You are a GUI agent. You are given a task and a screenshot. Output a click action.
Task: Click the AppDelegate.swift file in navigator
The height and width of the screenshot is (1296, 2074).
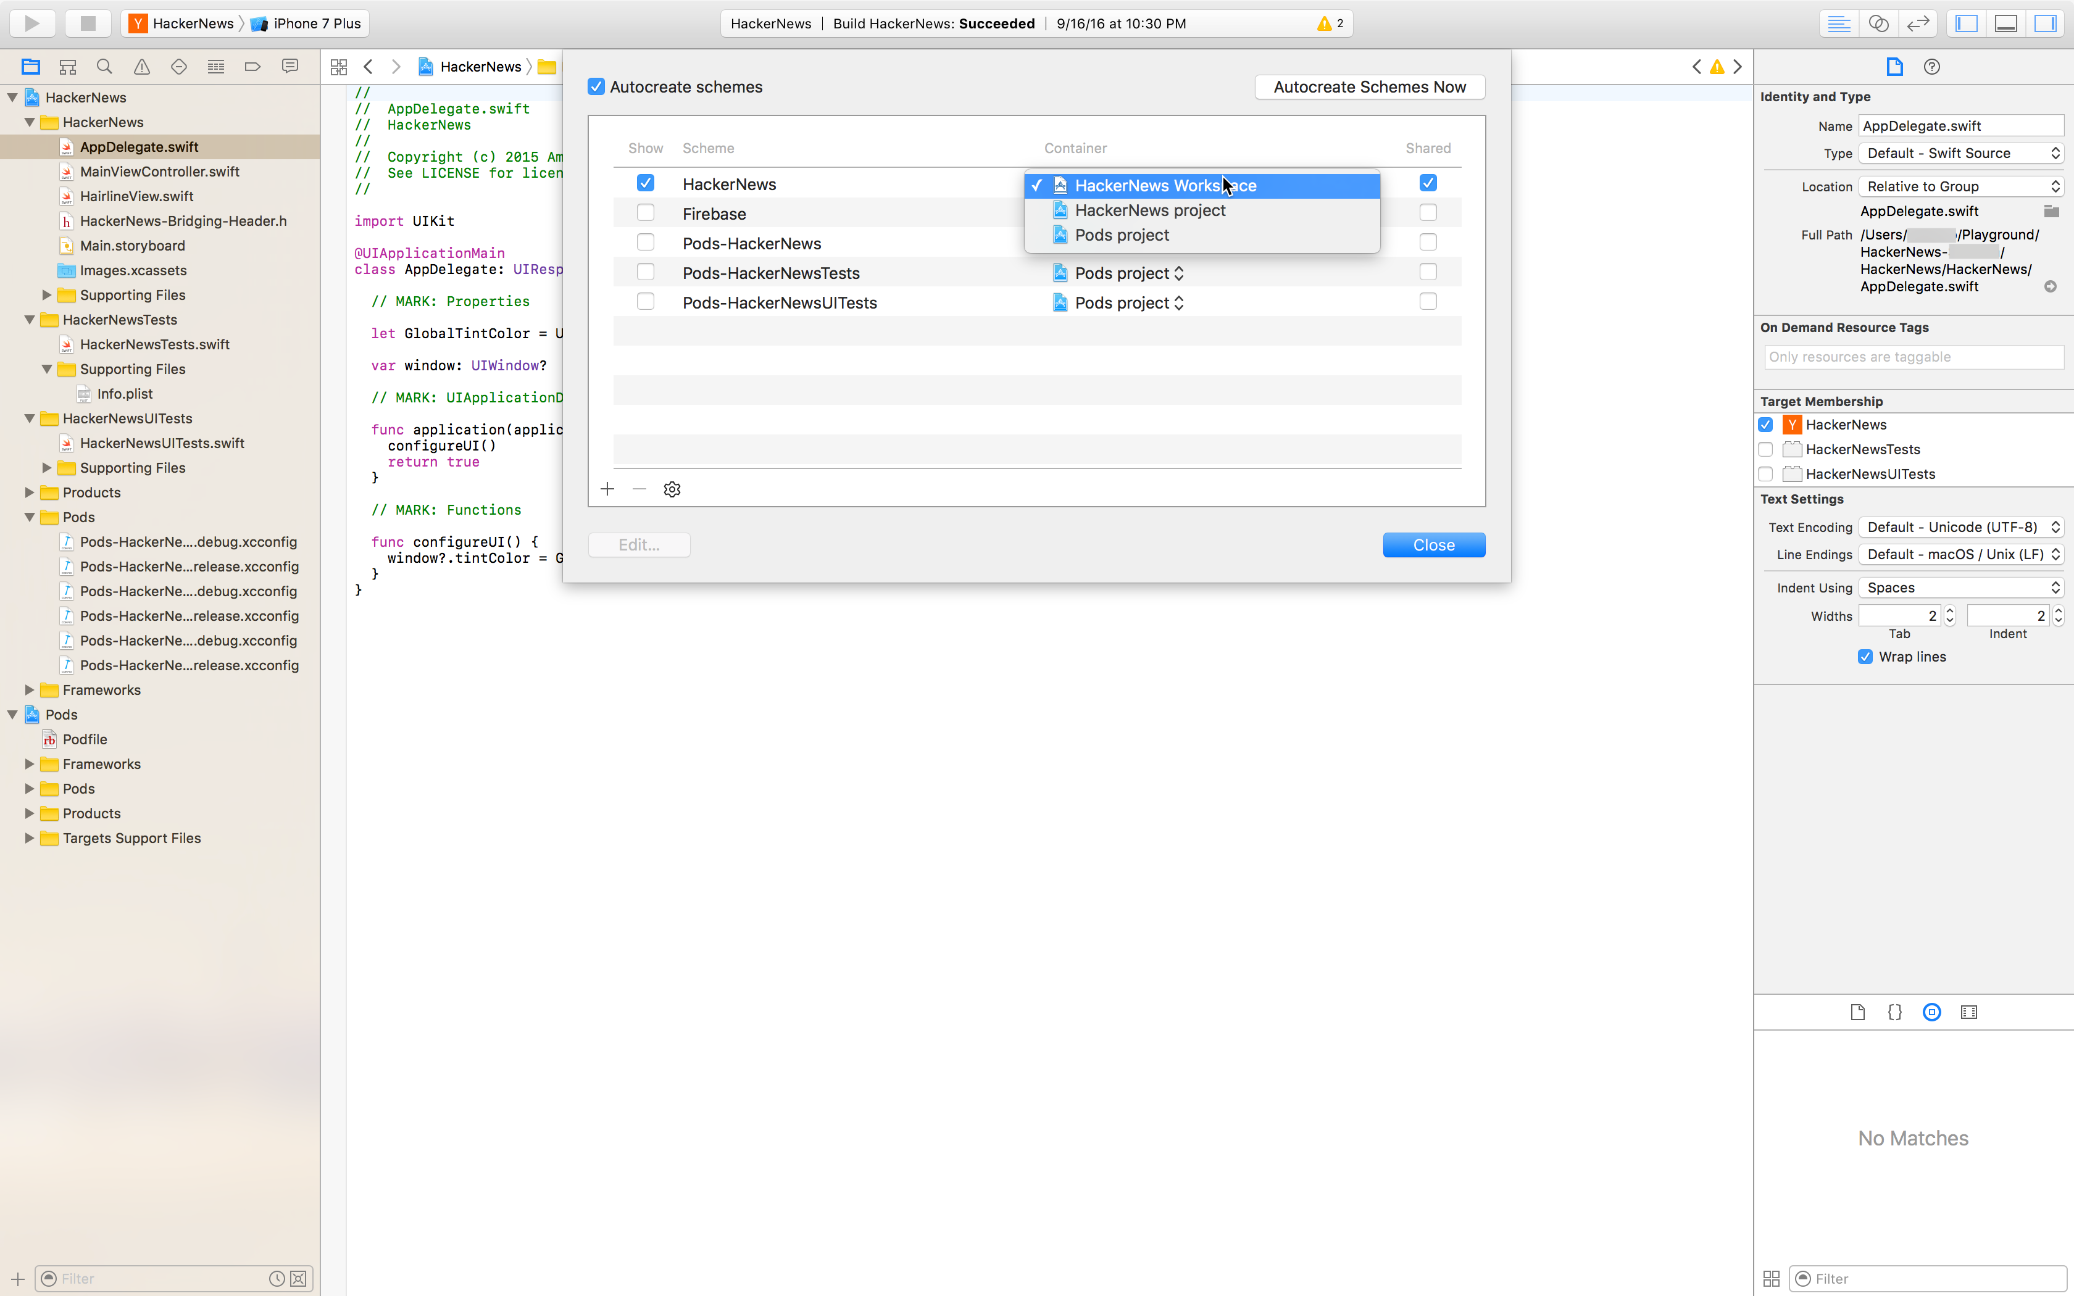coord(139,146)
